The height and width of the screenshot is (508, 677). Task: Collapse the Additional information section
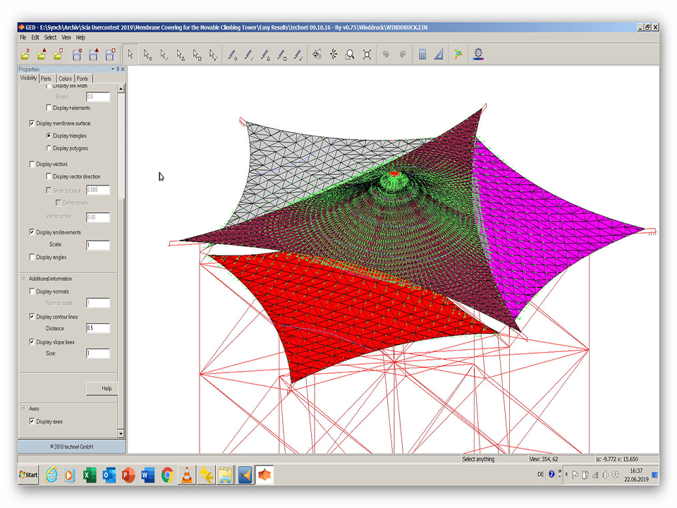tap(23, 279)
